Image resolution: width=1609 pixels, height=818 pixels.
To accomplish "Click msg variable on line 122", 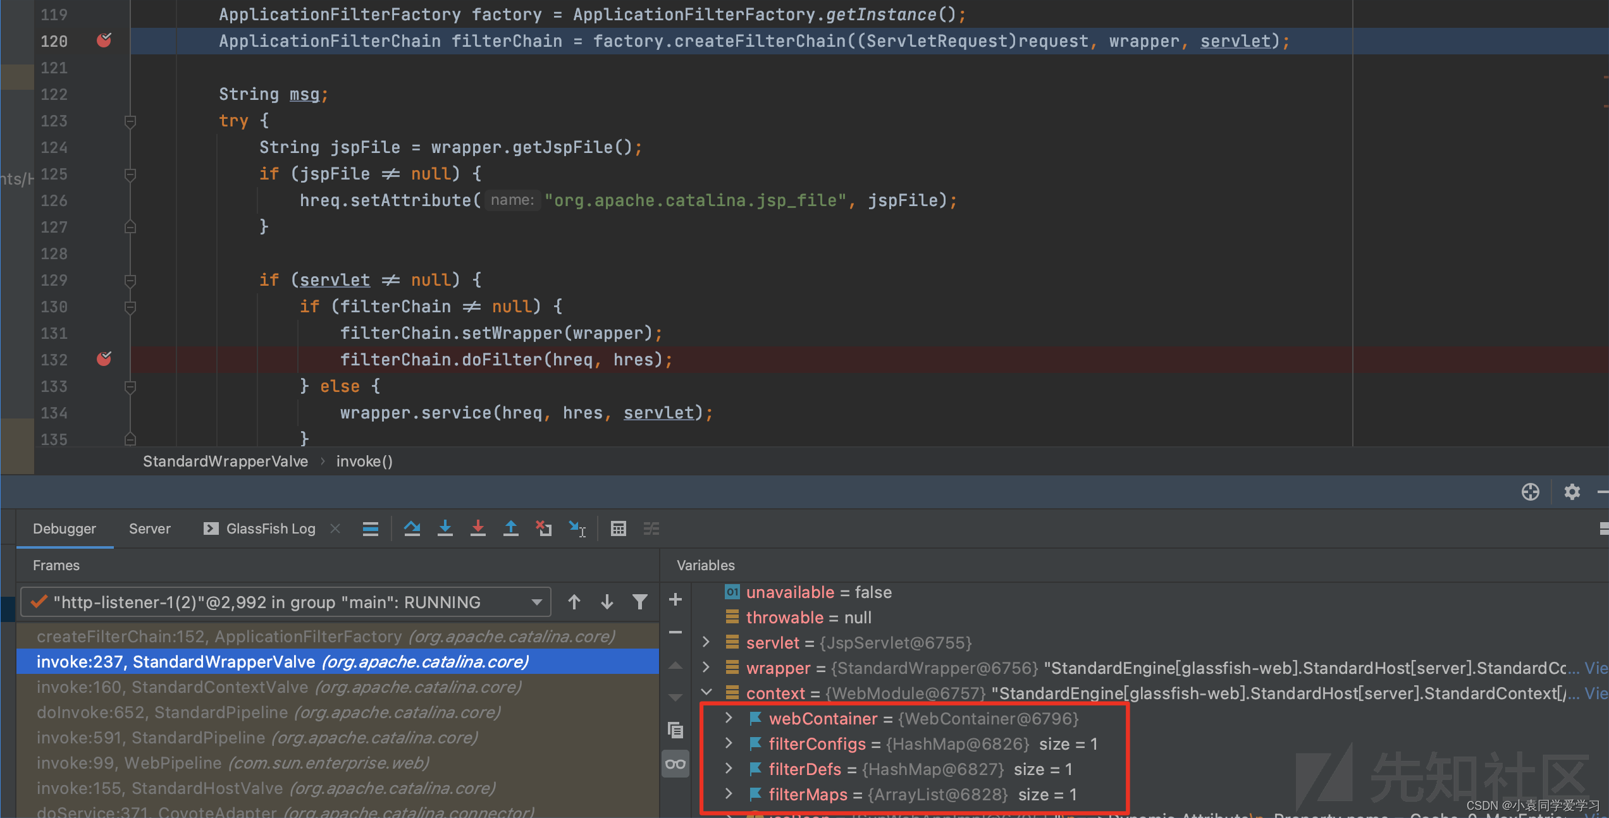I will [304, 94].
